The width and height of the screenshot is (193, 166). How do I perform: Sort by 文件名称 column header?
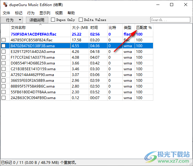click(40, 27)
